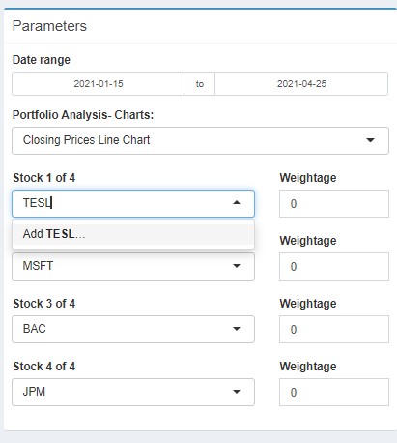This screenshot has width=397, height=443.
Task: Open the BAC stock selector
Action: pyautogui.click(x=133, y=329)
